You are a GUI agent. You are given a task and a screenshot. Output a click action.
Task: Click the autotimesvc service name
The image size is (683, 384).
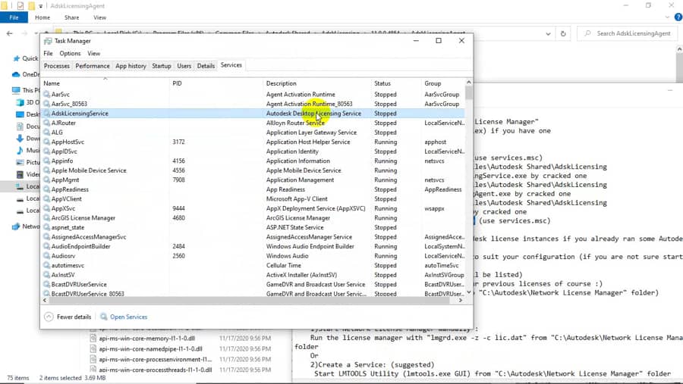(68, 266)
